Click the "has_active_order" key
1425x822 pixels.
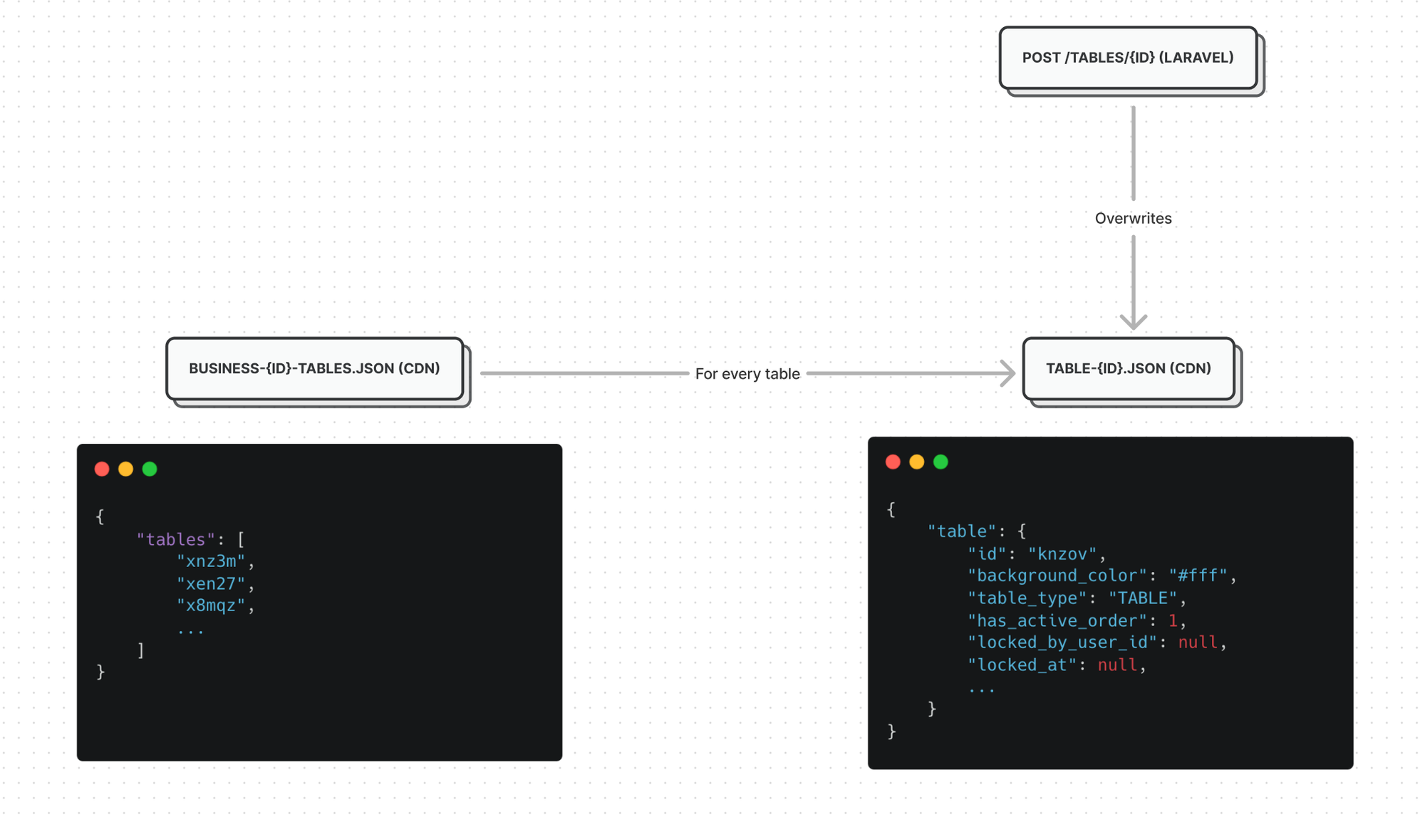click(1057, 620)
